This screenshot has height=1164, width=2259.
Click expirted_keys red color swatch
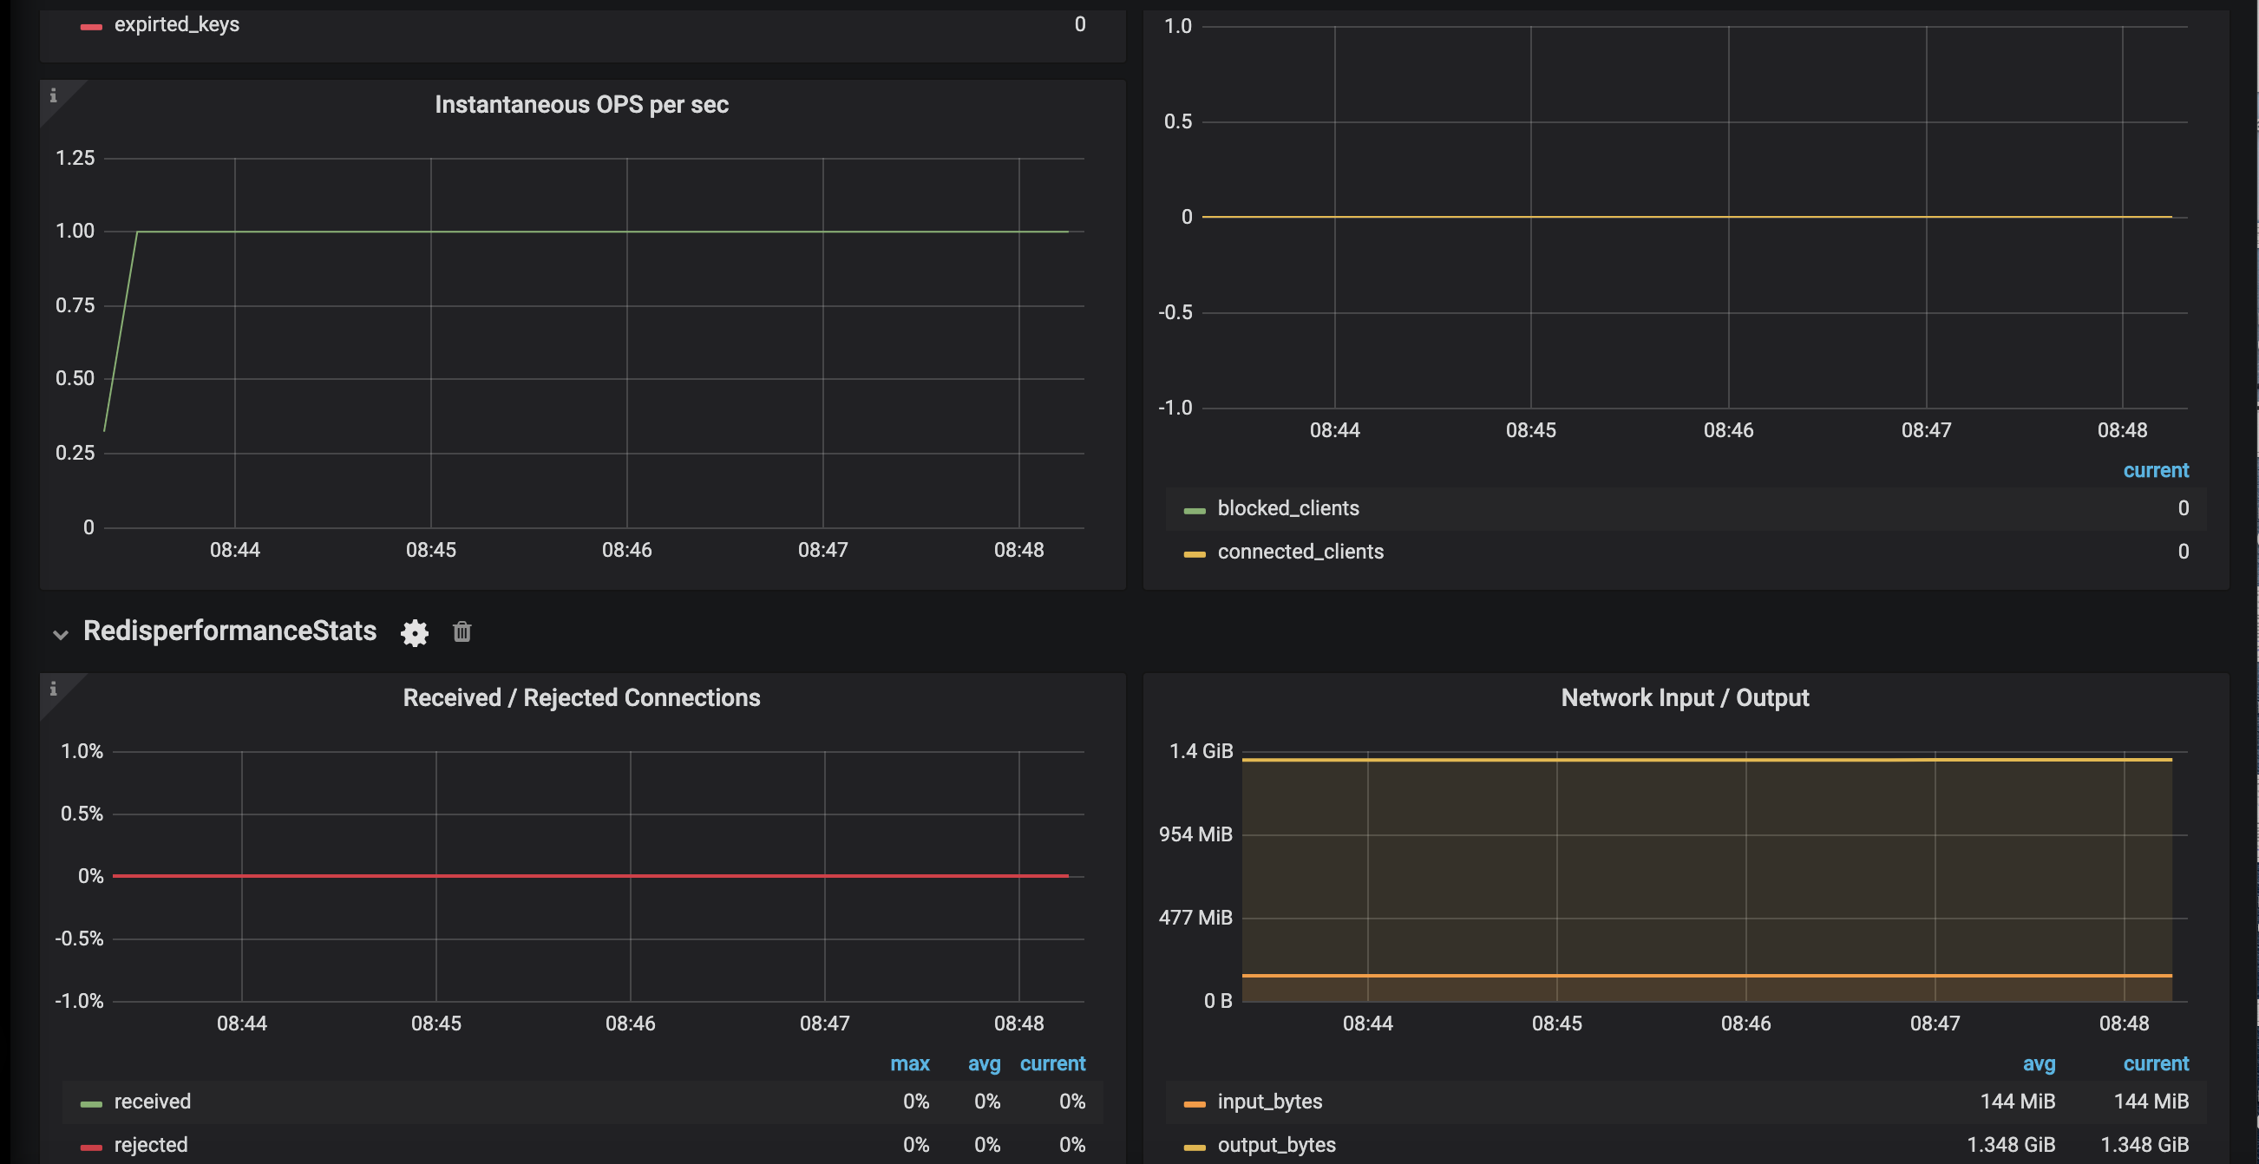pyautogui.click(x=91, y=26)
